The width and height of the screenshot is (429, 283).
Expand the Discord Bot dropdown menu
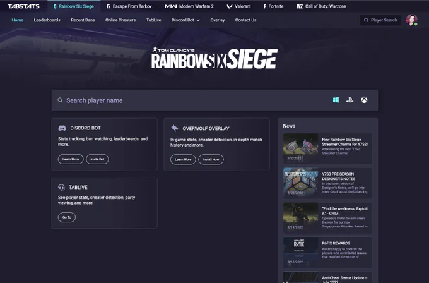point(185,20)
